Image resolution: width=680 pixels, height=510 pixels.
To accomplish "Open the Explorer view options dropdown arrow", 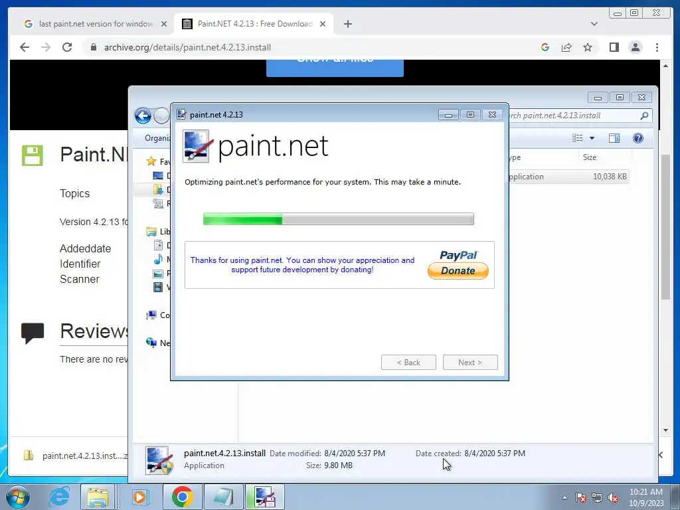I will pos(592,138).
